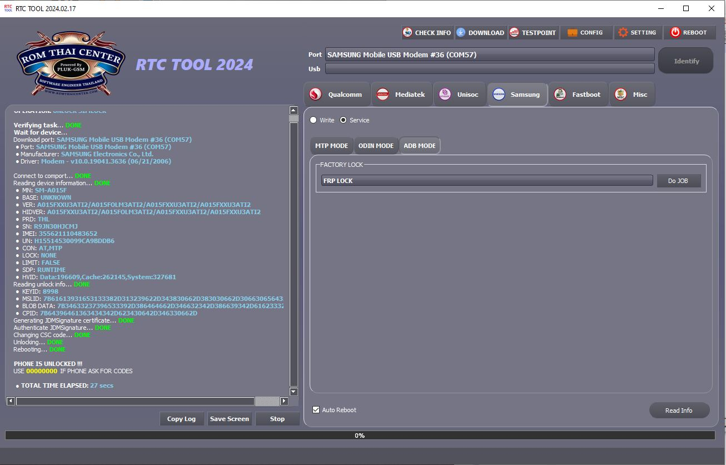
Task: Click the RTC TOOL 2024 heading
Action: pos(194,65)
